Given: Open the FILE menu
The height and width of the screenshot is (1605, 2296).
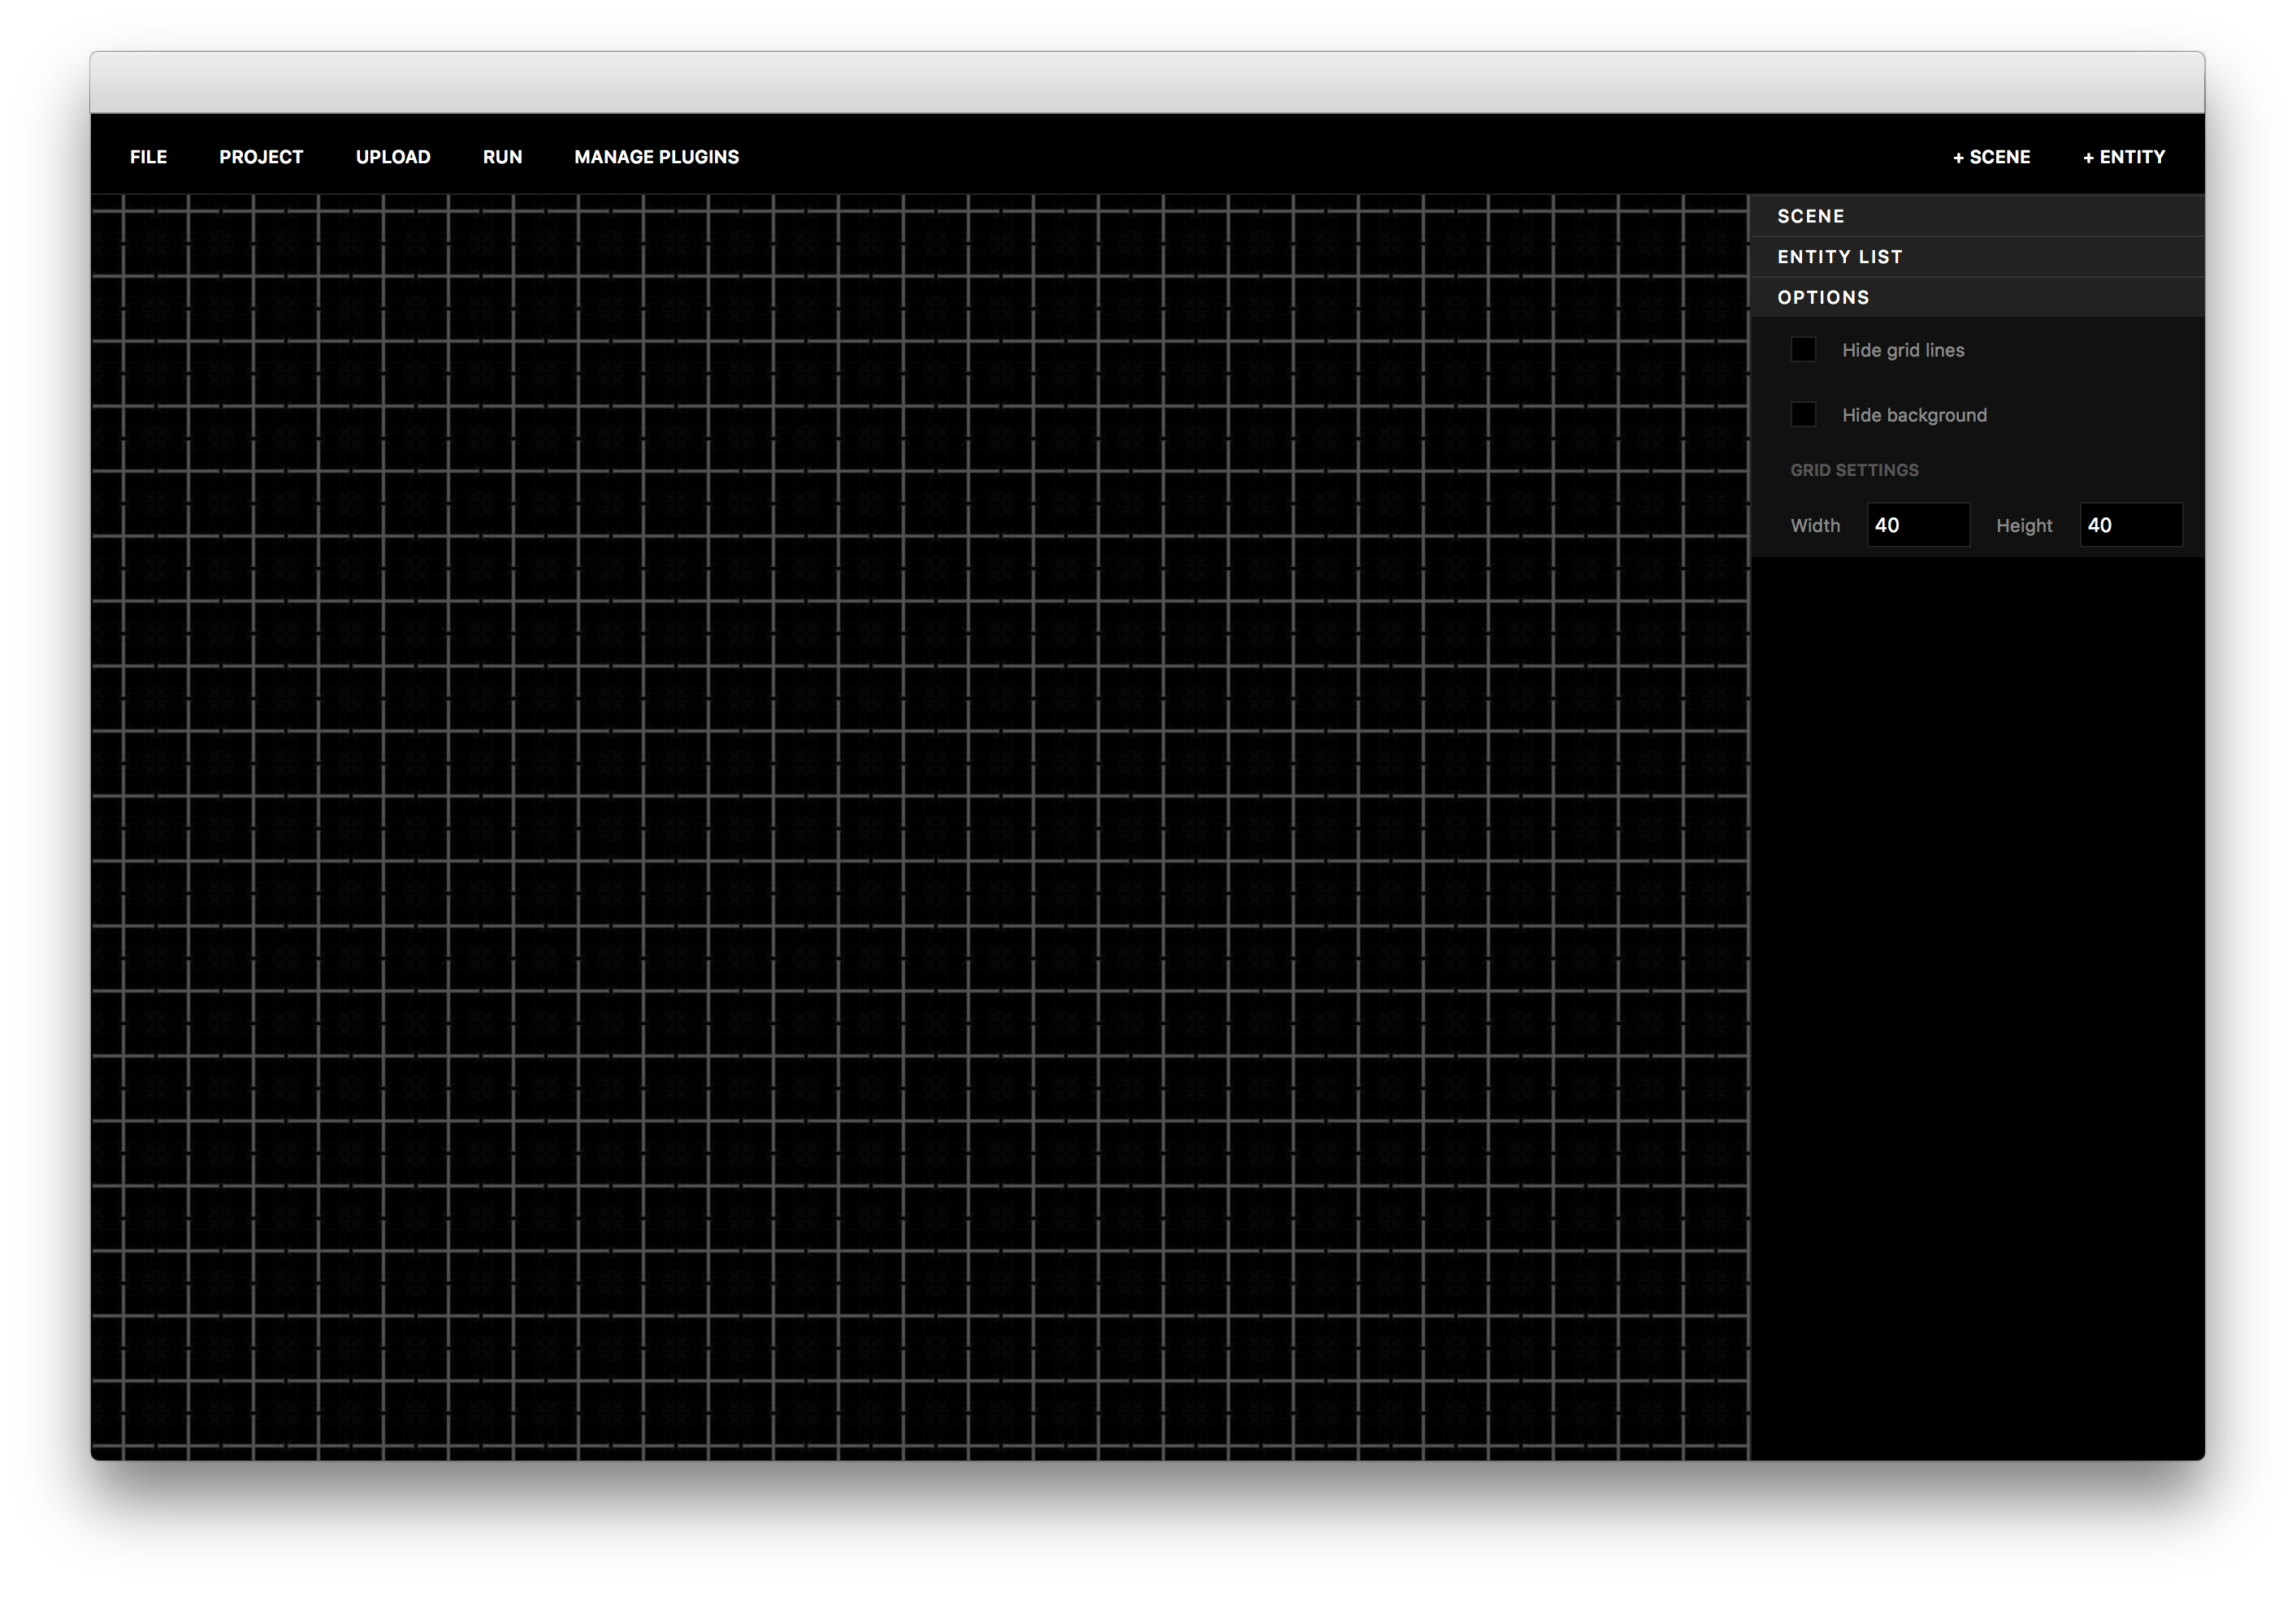Looking at the screenshot, I should [x=148, y=157].
